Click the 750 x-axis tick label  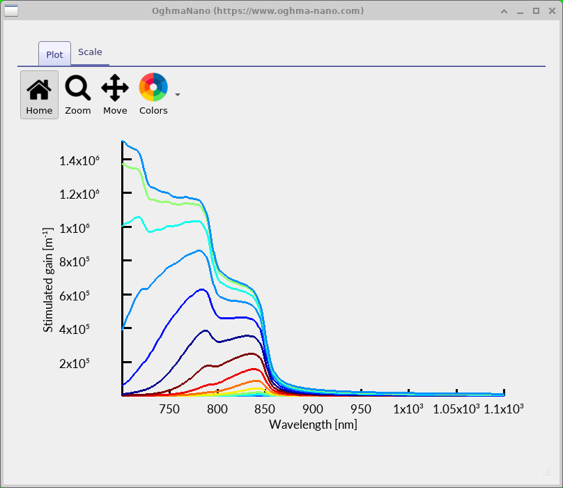169,409
